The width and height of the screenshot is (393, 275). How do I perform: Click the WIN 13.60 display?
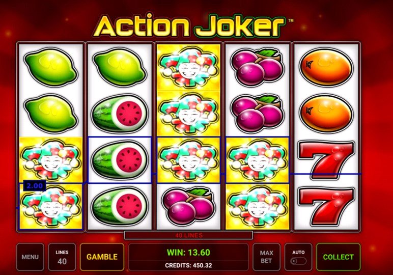(188, 253)
